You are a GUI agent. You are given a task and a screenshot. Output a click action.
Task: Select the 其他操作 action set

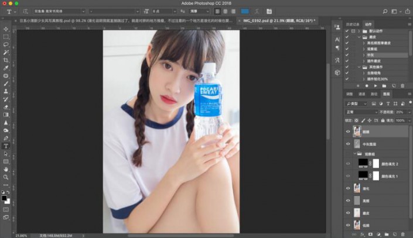click(373, 67)
